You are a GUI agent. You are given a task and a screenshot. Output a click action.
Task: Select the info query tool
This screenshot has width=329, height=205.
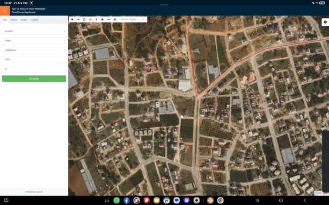click(96, 20)
